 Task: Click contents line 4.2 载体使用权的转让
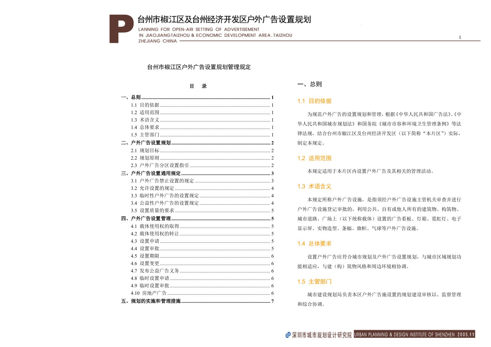tap(202, 234)
